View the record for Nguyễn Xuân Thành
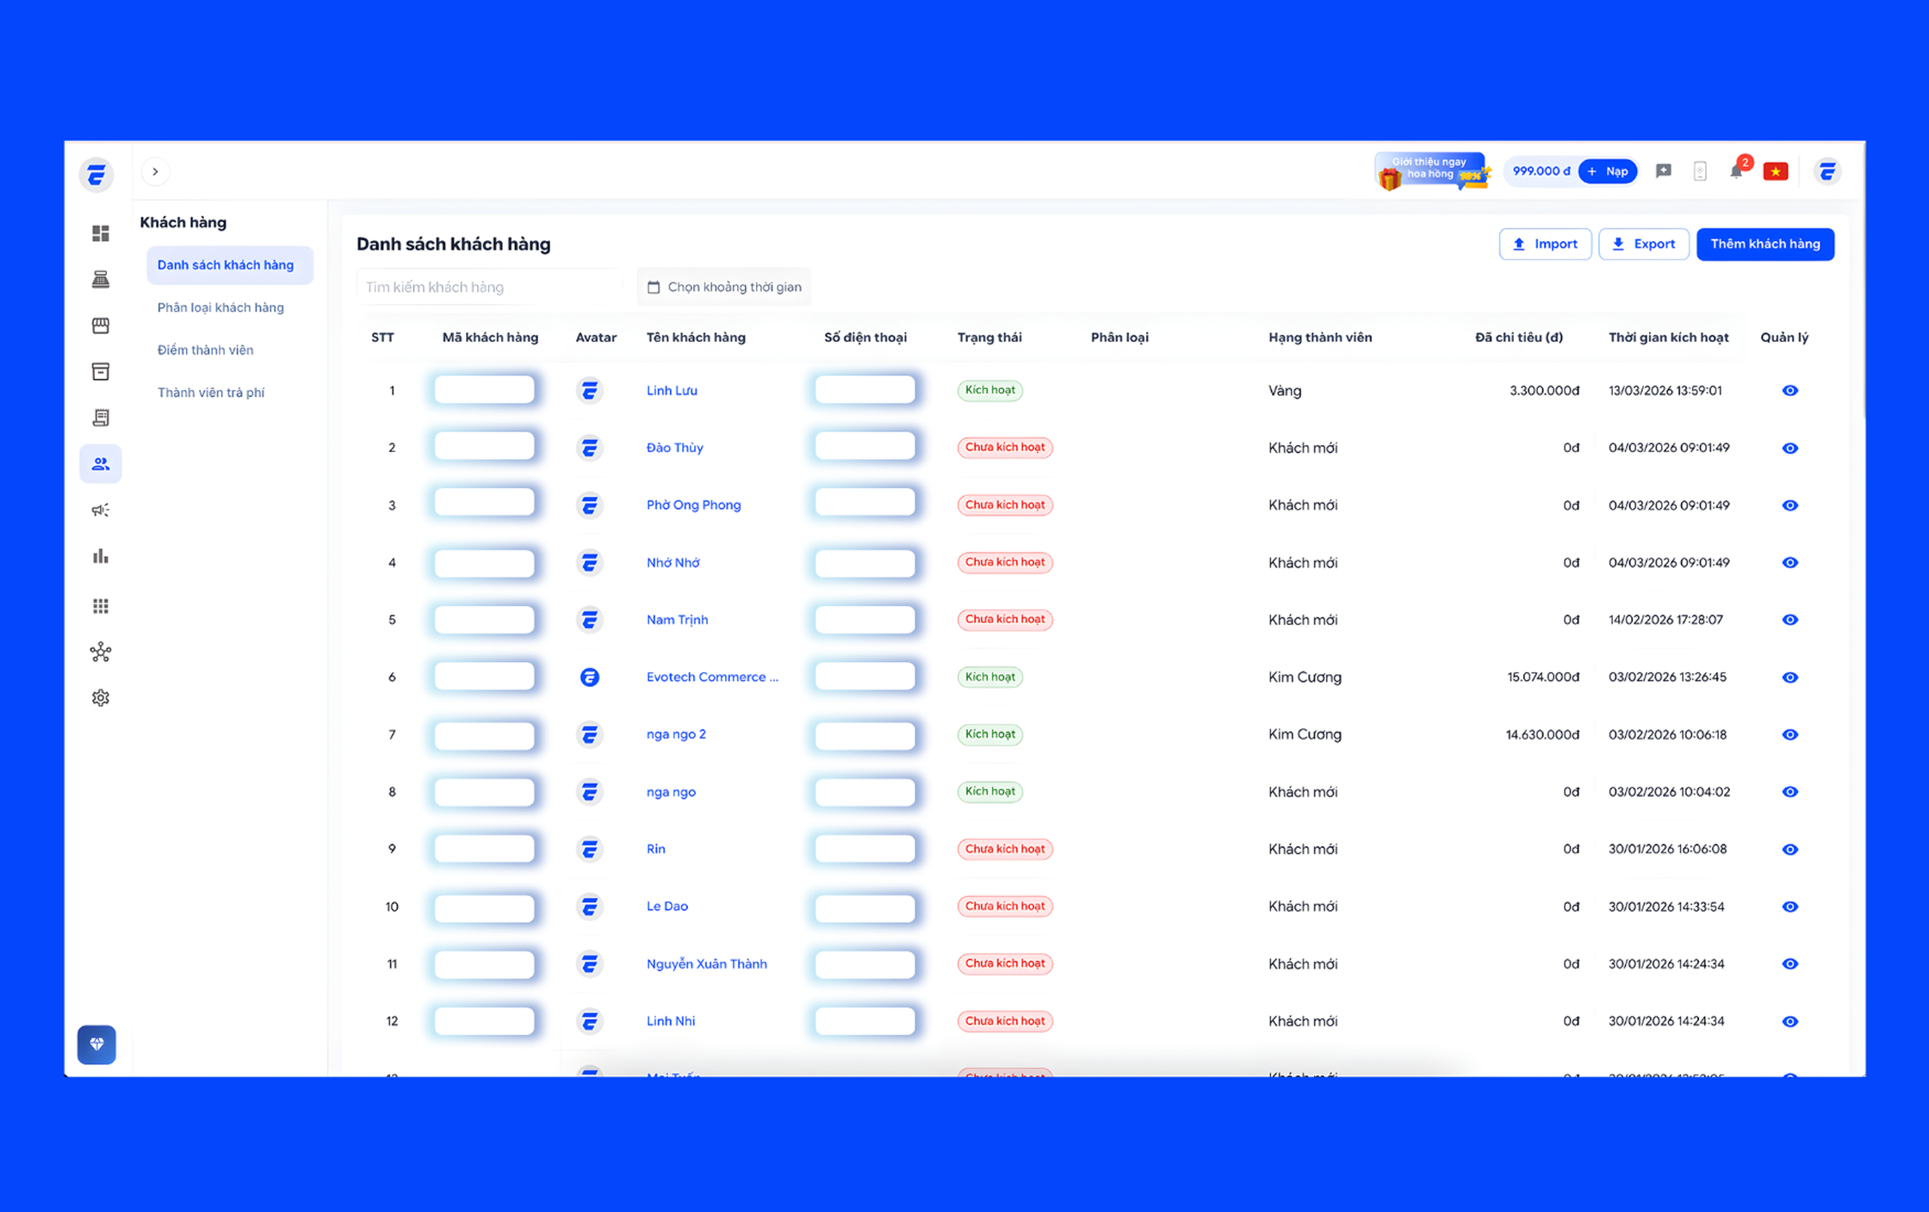1929x1212 pixels. pos(1789,964)
